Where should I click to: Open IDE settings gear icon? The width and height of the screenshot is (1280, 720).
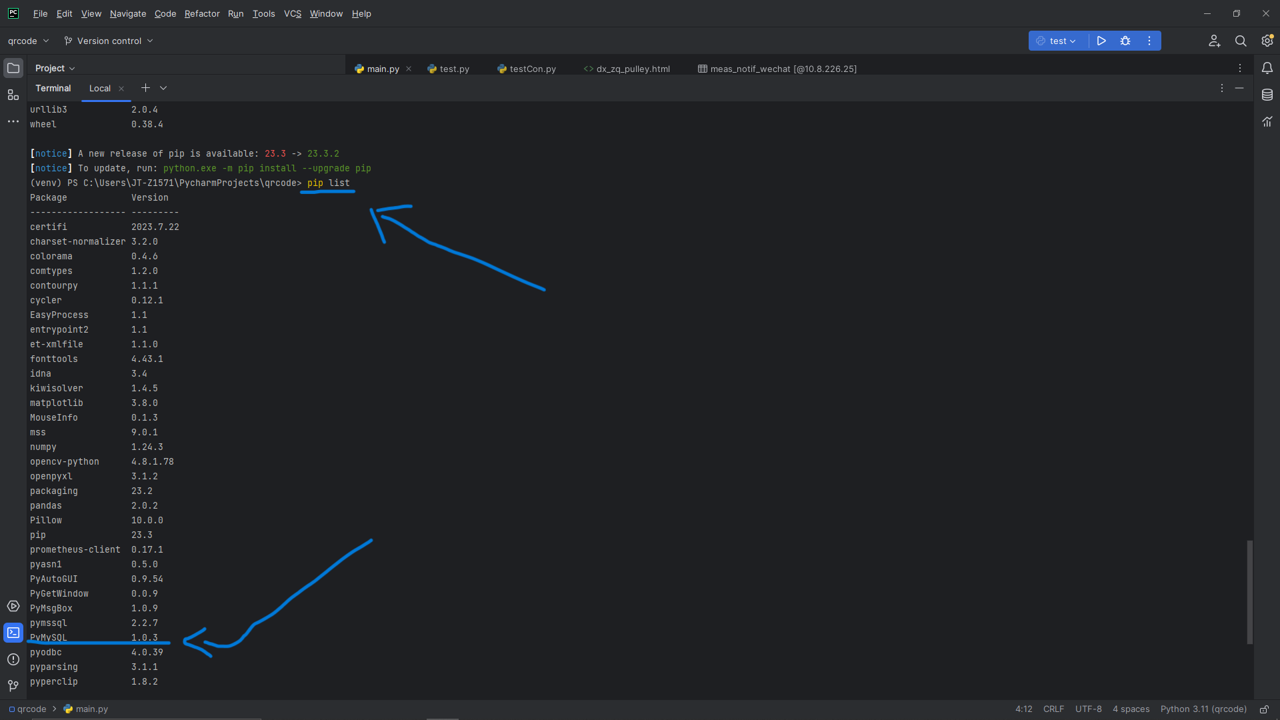tap(1267, 41)
